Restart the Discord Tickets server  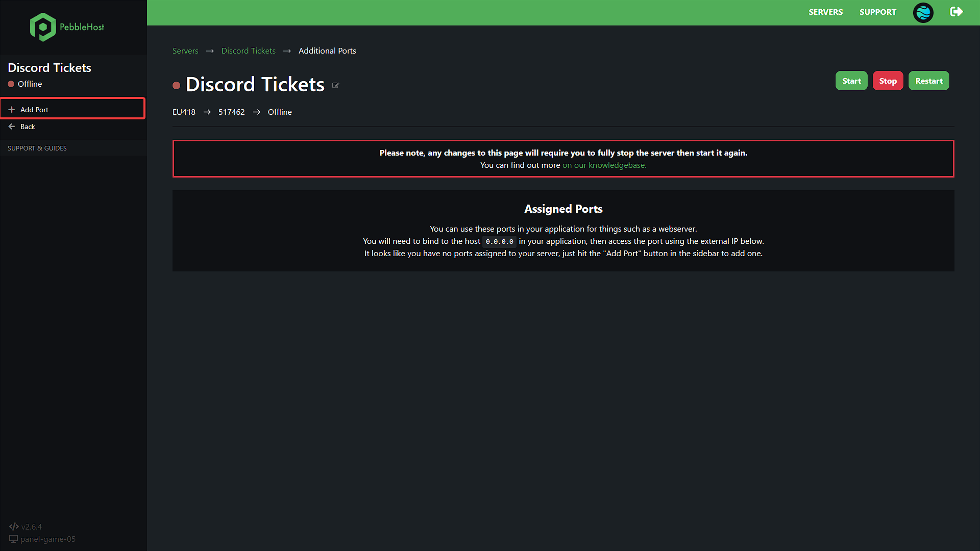(928, 81)
